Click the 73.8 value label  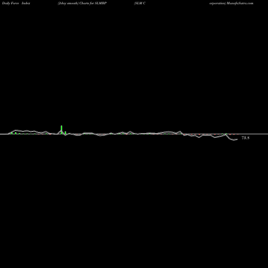(x=245, y=138)
